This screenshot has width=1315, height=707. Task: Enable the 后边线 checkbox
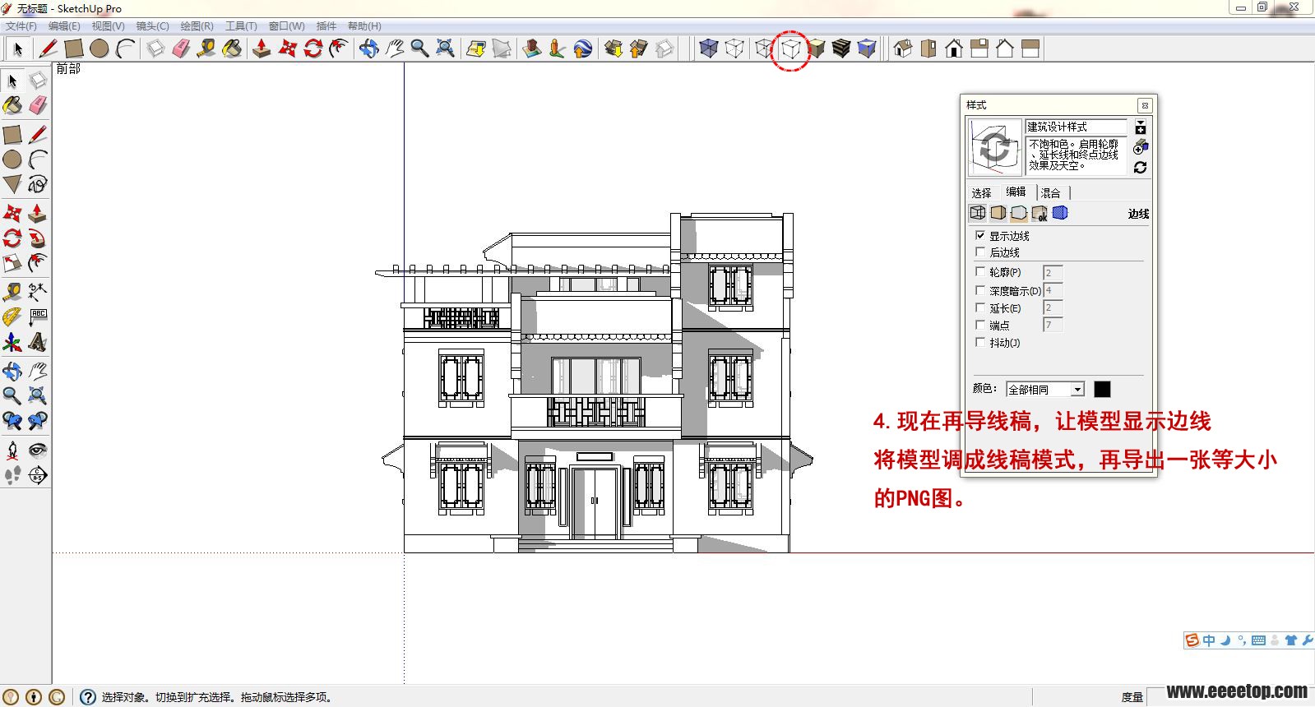980,252
